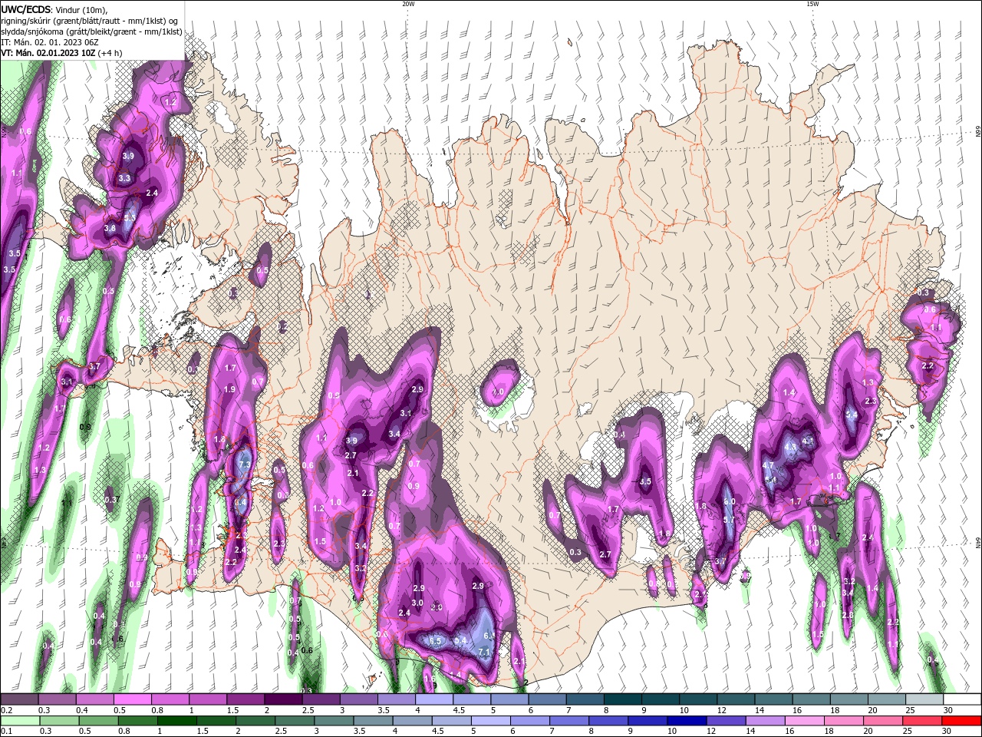
Task: Click the first snow legend swatch starting at 0.2
Action: pyautogui.click(x=19, y=699)
